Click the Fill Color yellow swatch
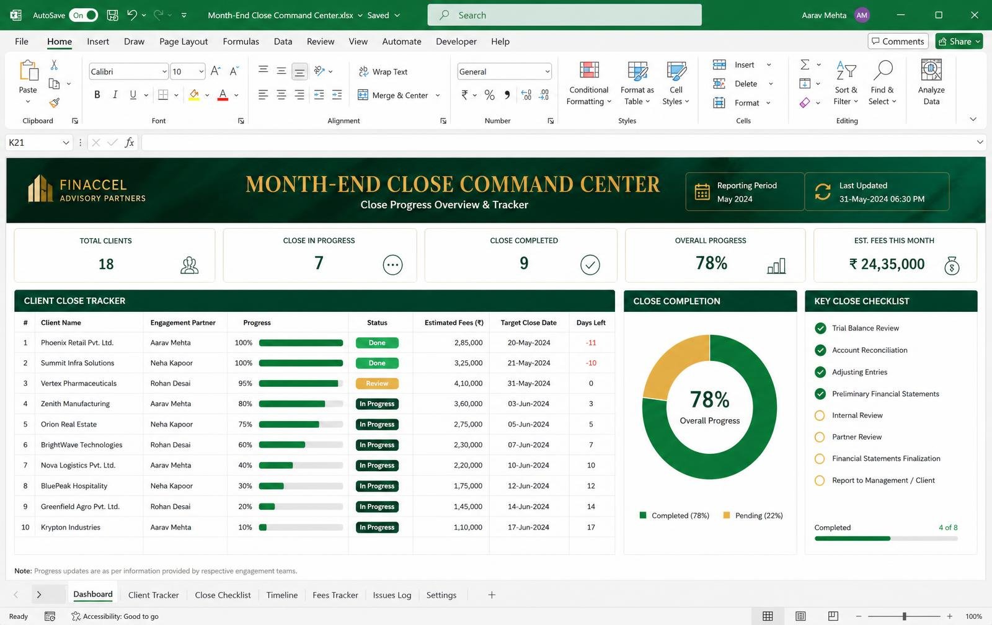Image resolution: width=992 pixels, height=625 pixels. [194, 95]
